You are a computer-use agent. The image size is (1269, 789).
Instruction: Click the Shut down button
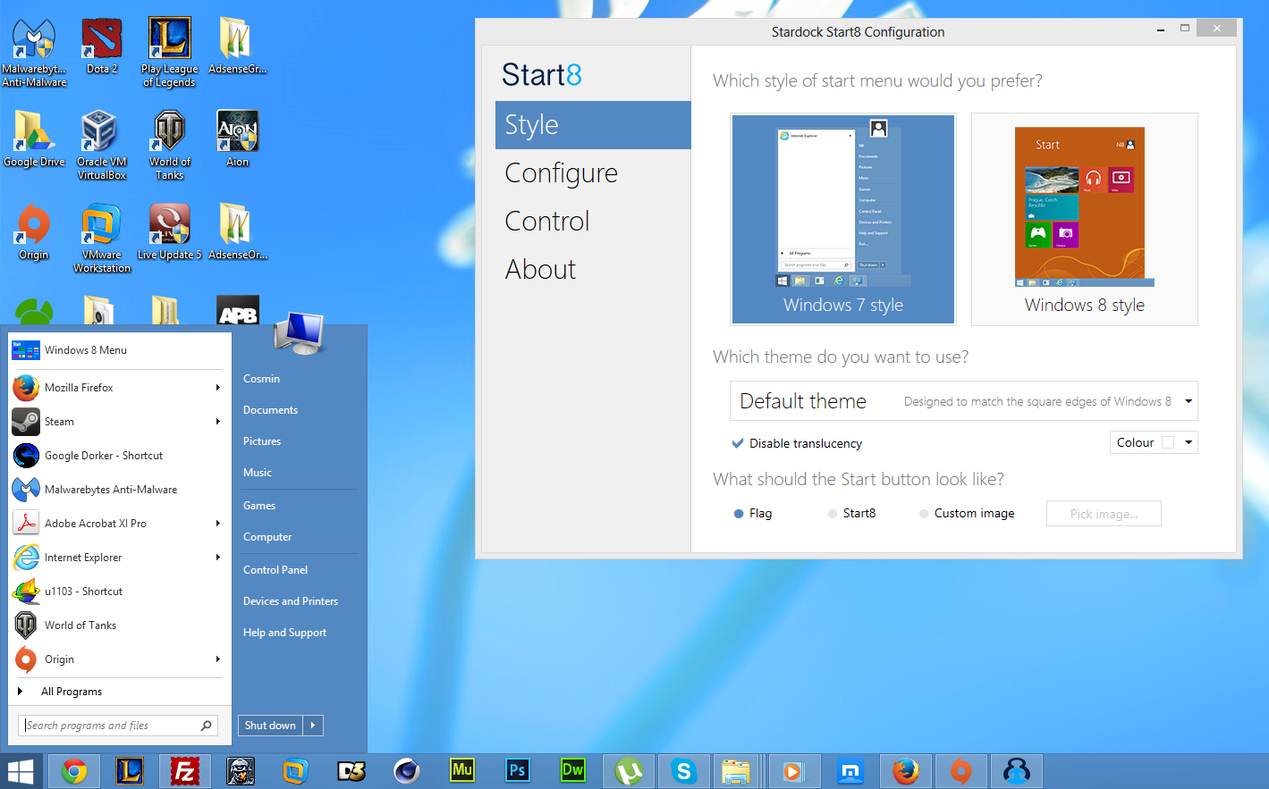tap(270, 726)
